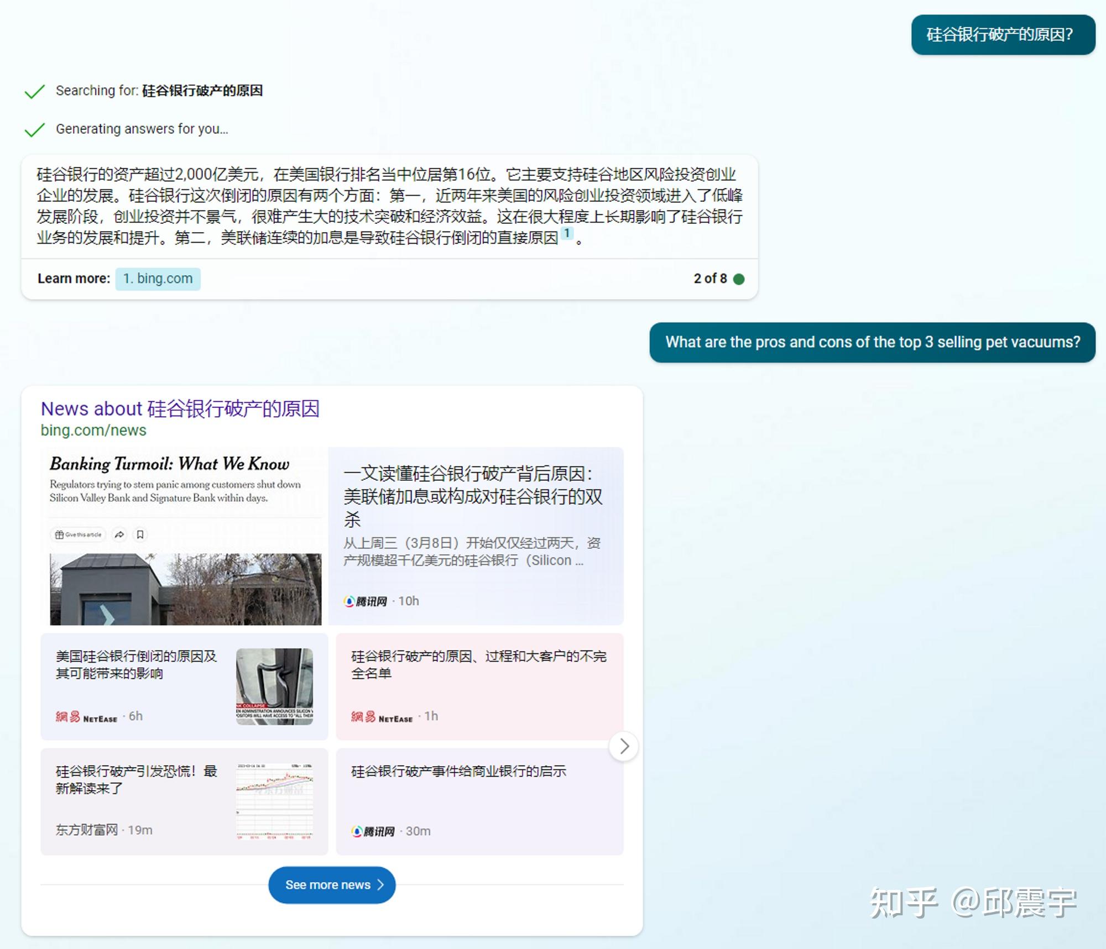
Task: Click the '1h' timestamp on NetEase article
Action: [431, 716]
